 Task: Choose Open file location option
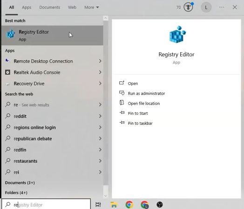click(143, 103)
